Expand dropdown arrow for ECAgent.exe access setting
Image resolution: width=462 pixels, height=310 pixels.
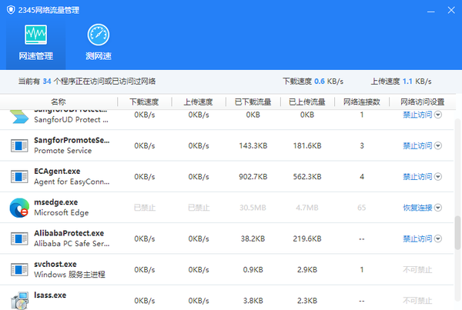[x=438, y=176]
